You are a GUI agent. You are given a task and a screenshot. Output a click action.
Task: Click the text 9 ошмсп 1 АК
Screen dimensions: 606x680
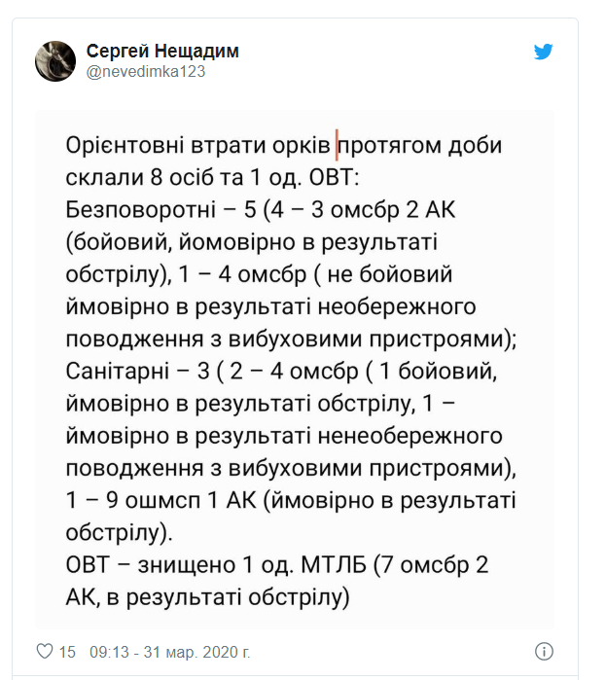click(x=182, y=500)
